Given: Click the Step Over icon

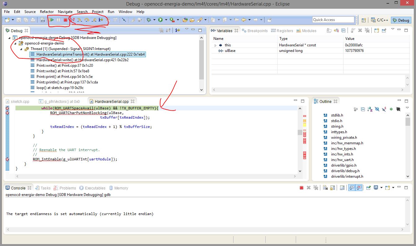Looking at the screenshot, I should click(87, 20).
